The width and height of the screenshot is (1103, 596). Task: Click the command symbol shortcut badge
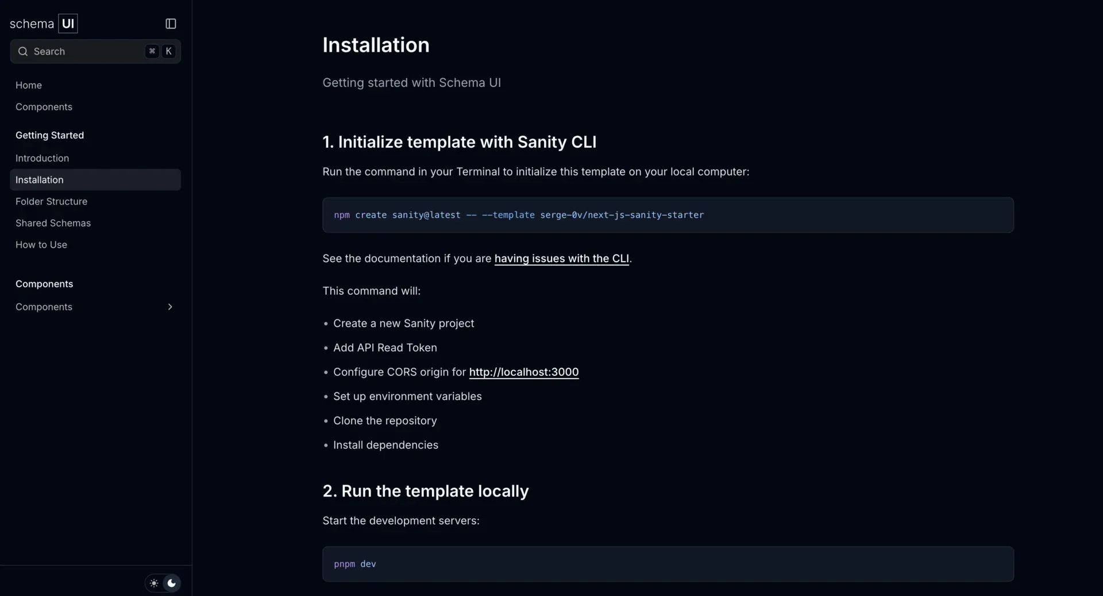tap(152, 51)
